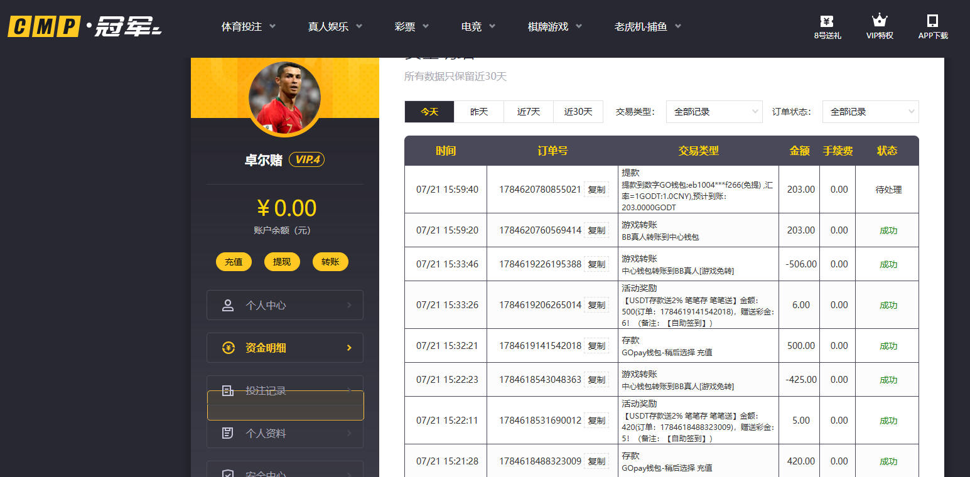Open the 个人资料 sidebar item
The image size is (970, 477).
coord(285,433)
